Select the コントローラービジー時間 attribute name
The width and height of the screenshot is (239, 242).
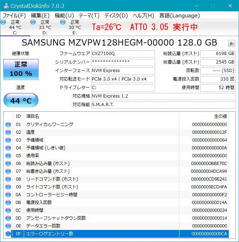tap(52, 195)
